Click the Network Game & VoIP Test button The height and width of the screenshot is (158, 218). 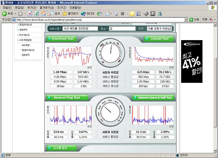click(153, 97)
